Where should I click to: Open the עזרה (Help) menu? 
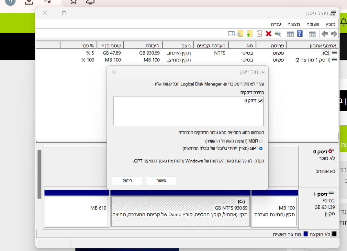tap(276, 24)
